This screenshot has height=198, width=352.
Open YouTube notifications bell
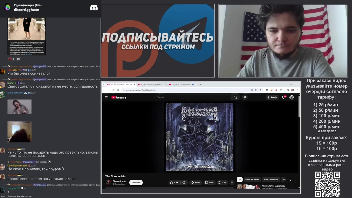point(284,97)
